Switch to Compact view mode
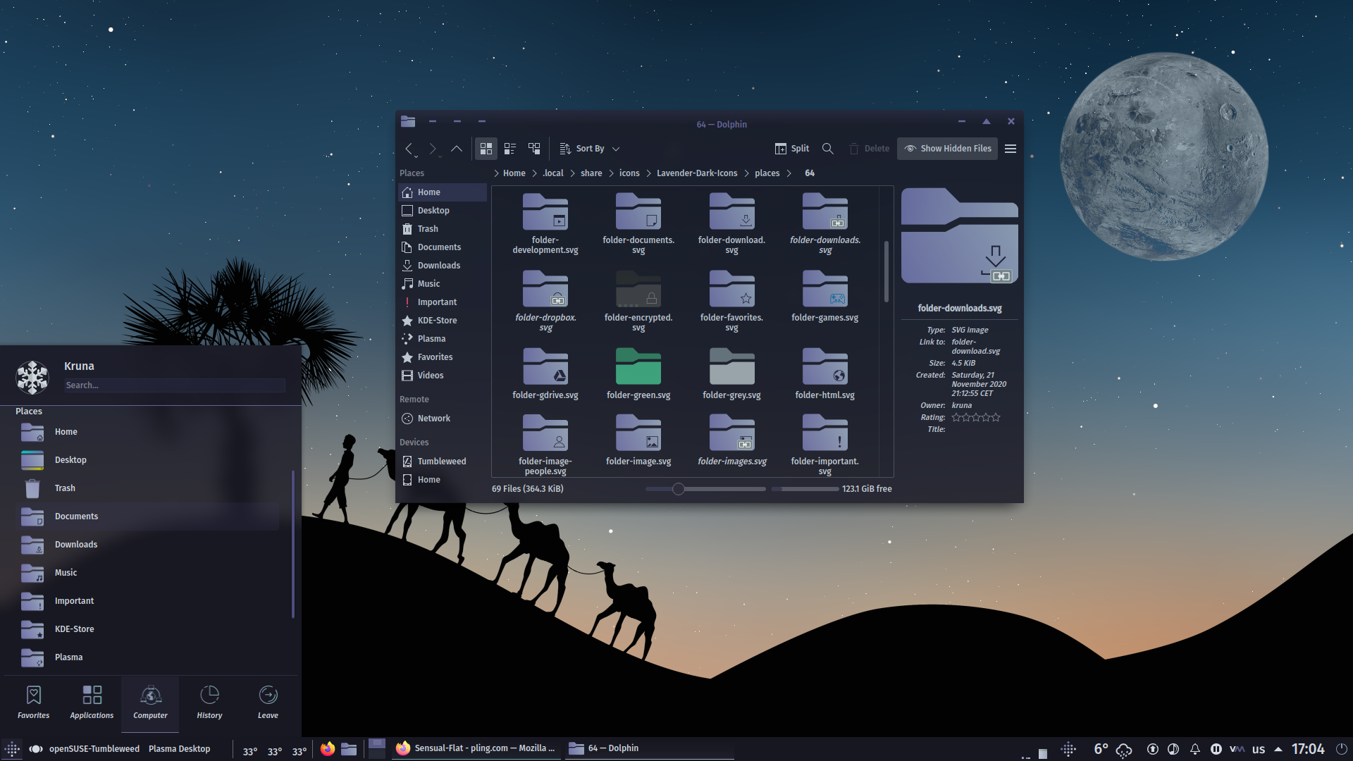 (510, 149)
